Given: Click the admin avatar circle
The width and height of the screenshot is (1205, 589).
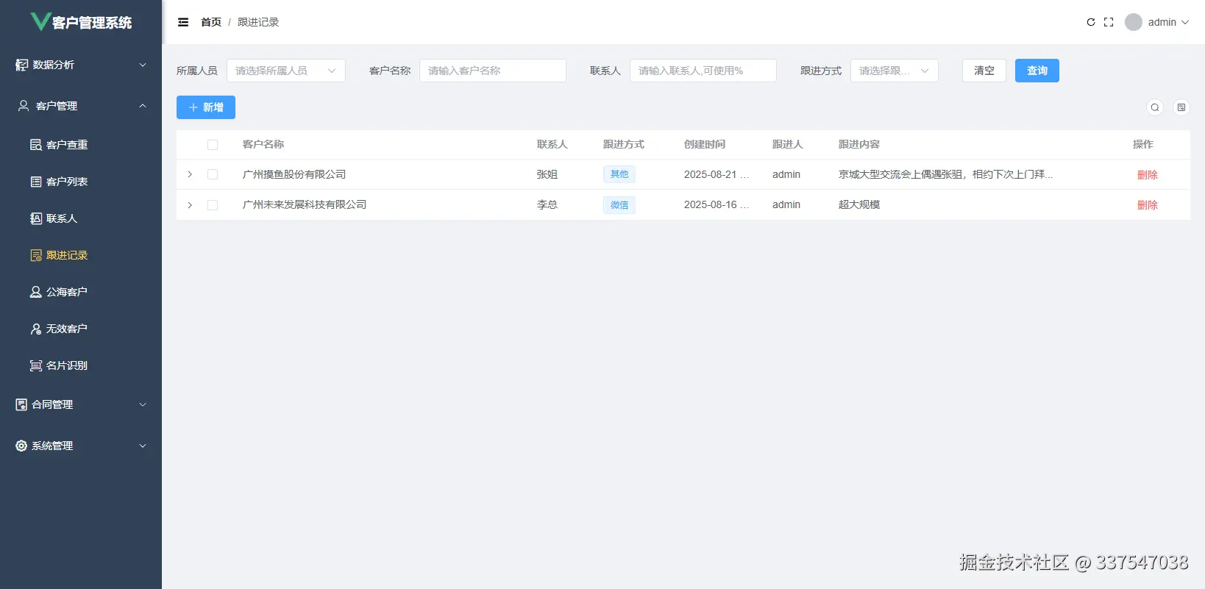Looking at the screenshot, I should [1134, 22].
